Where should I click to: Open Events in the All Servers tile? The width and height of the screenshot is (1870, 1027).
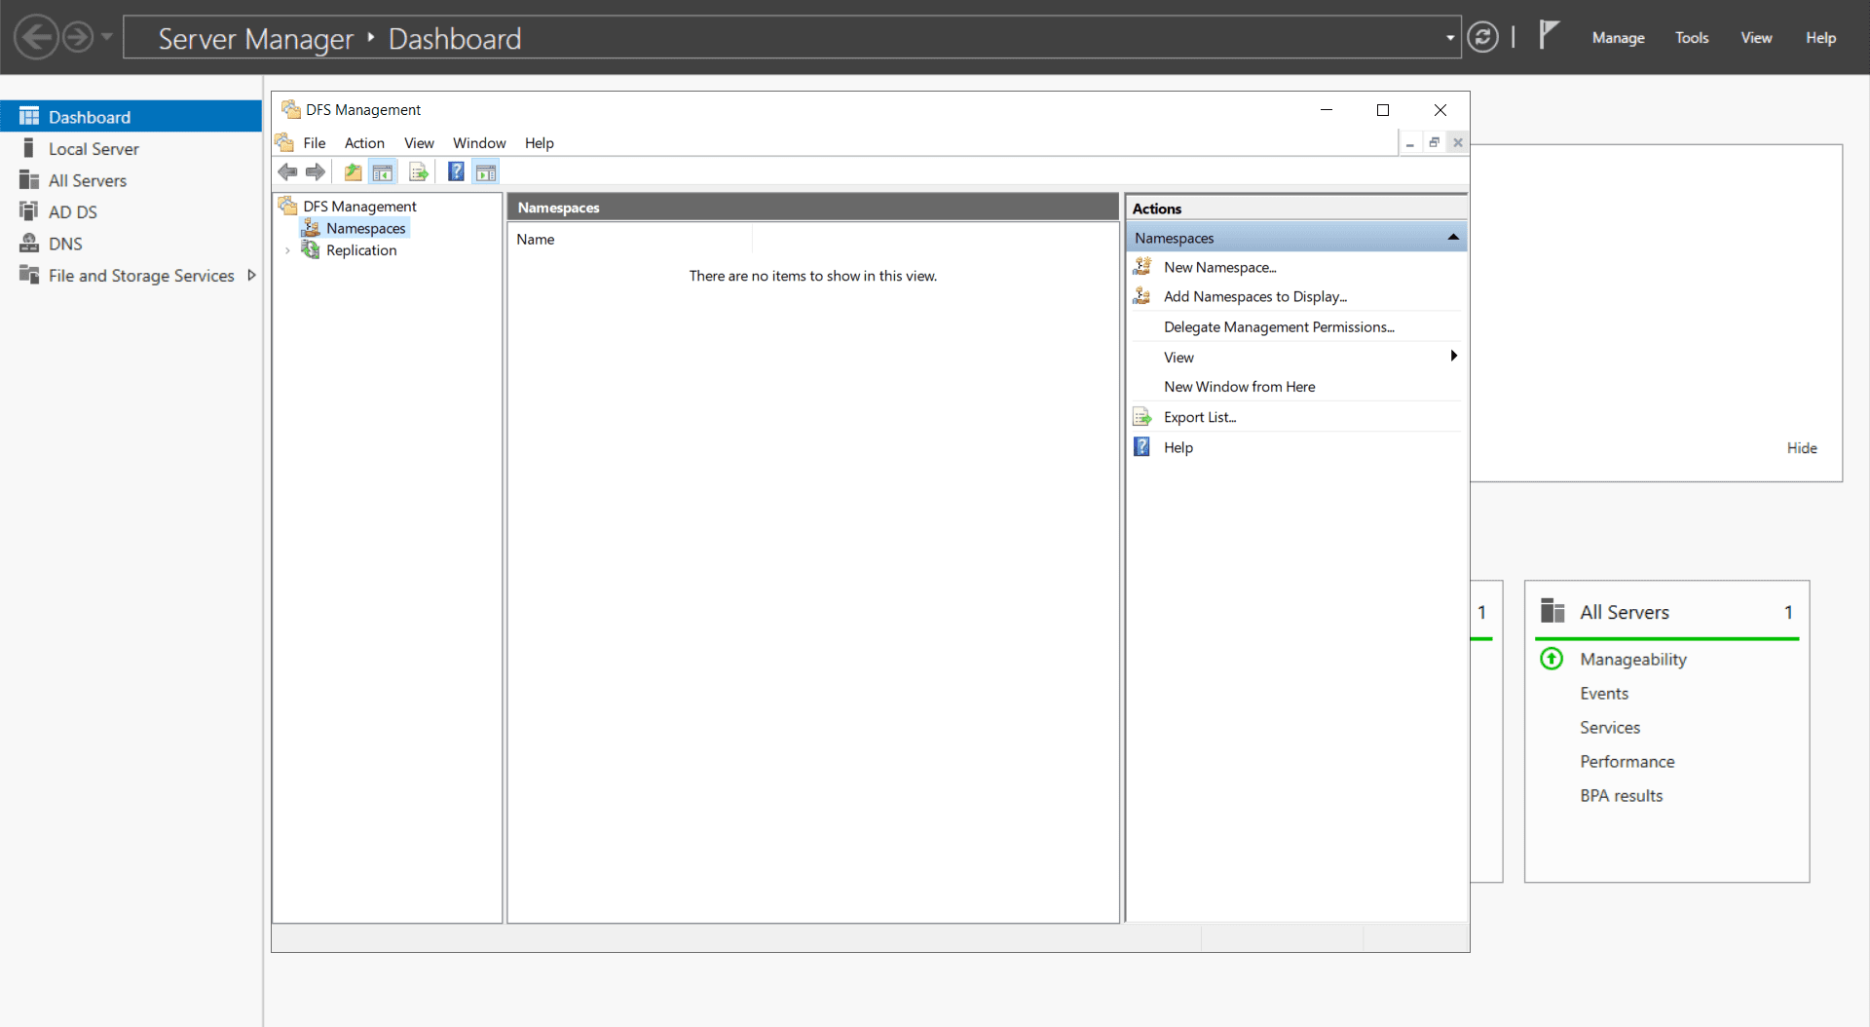[x=1604, y=694]
